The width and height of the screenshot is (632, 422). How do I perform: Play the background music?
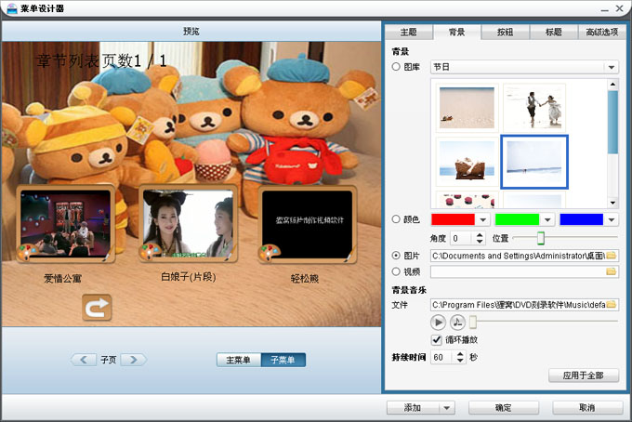click(438, 323)
